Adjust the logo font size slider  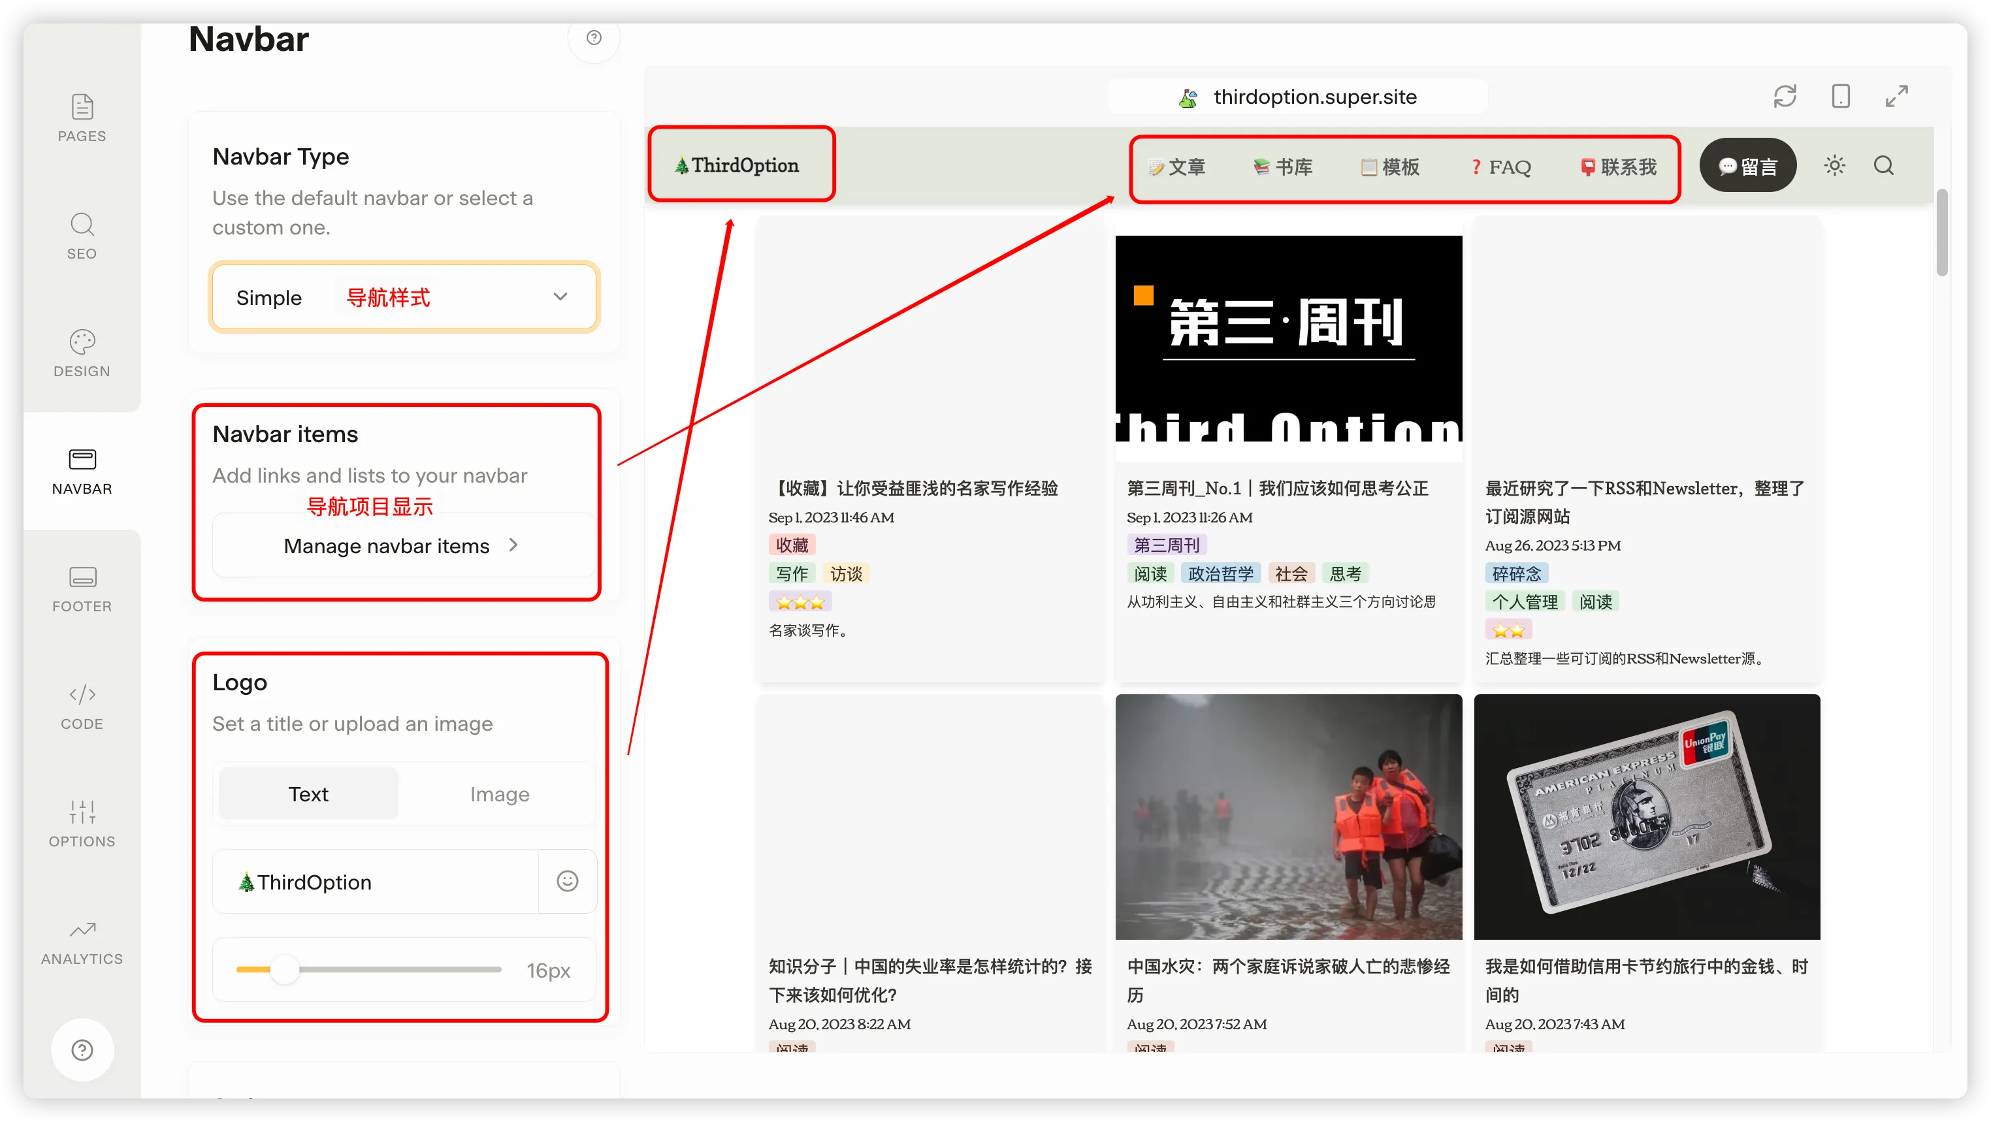[284, 970]
